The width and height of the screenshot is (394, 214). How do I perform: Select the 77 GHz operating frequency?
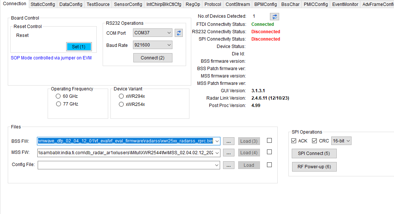[58, 104]
